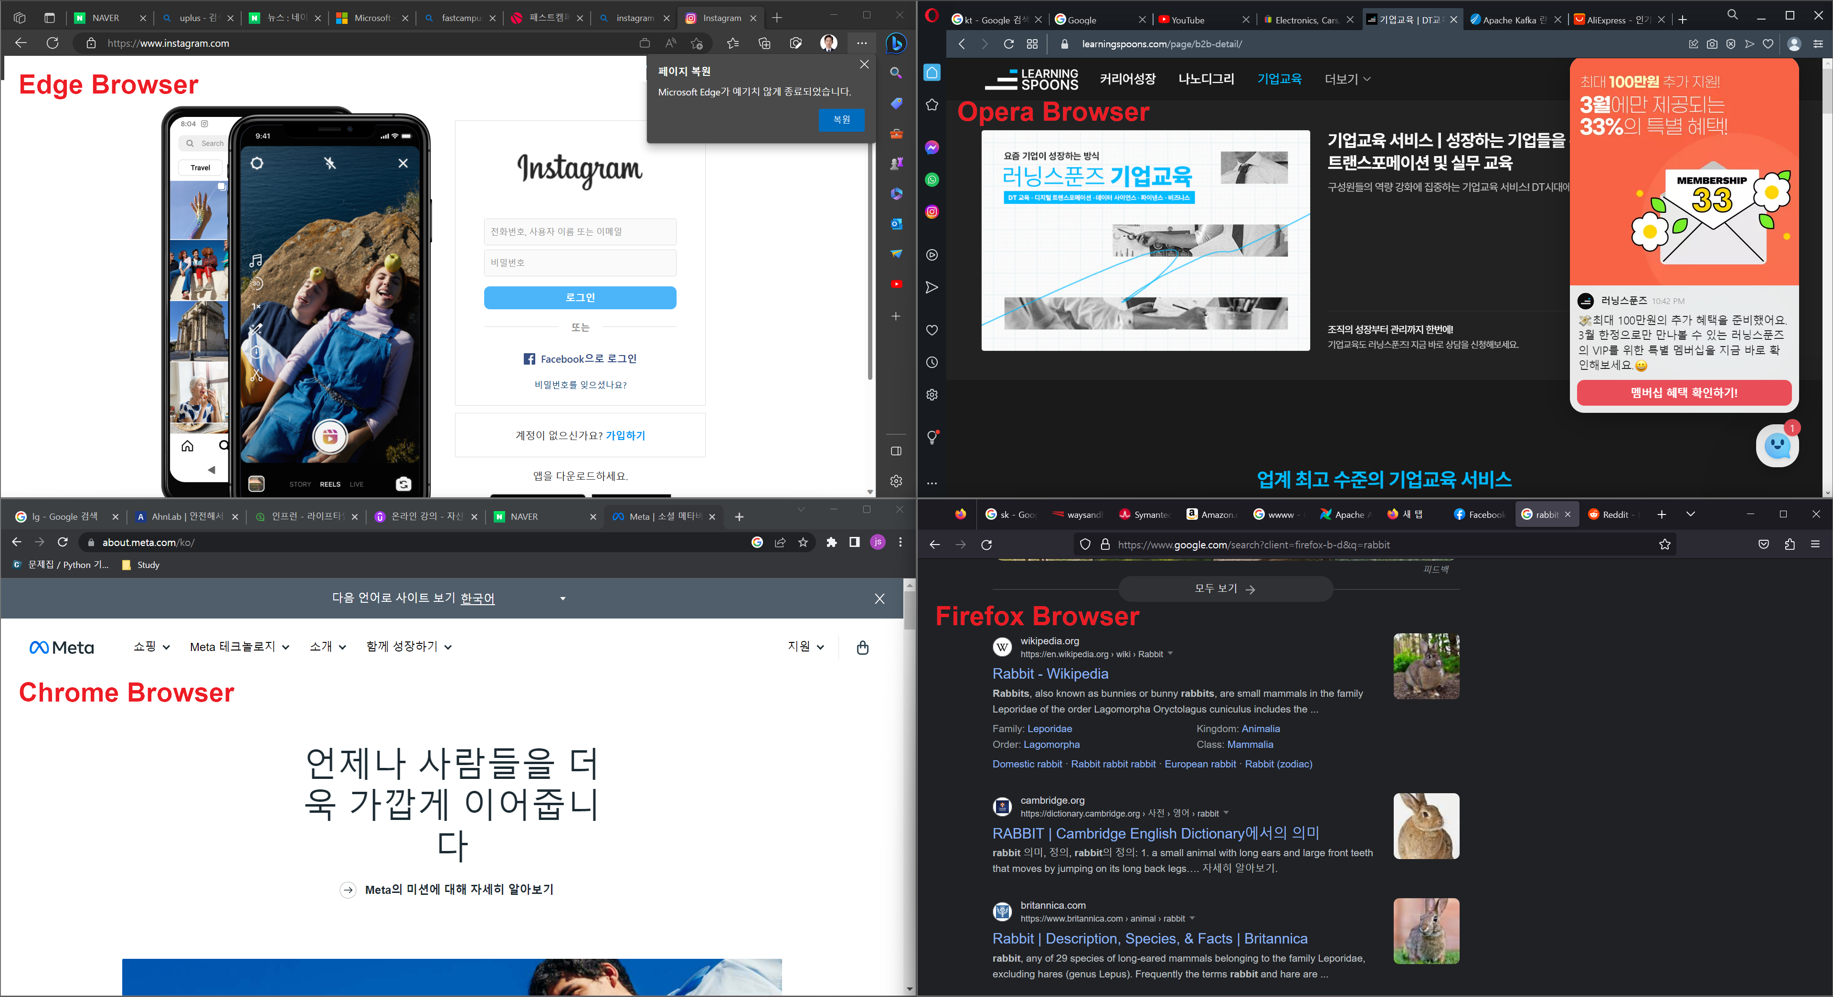
Task: Click Edge favorites star icon
Action: 732,43
